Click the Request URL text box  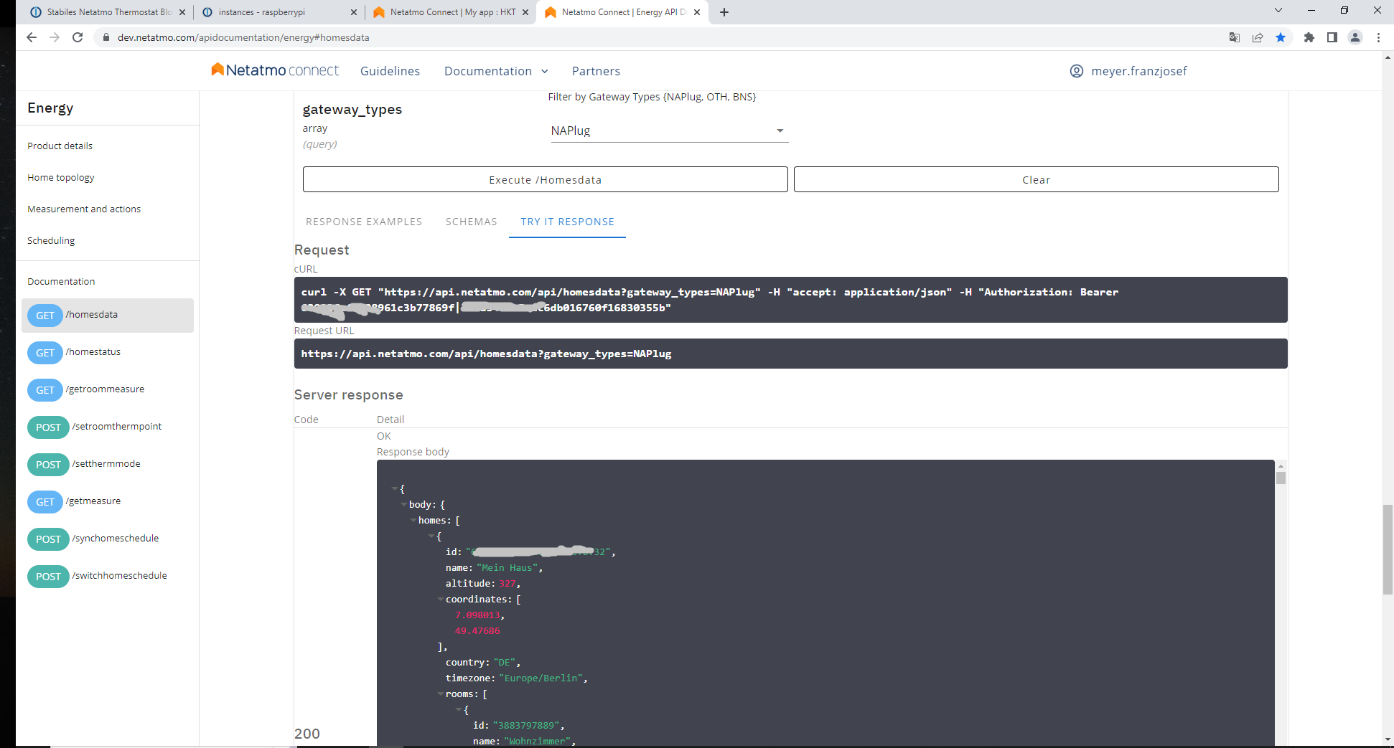(790, 354)
